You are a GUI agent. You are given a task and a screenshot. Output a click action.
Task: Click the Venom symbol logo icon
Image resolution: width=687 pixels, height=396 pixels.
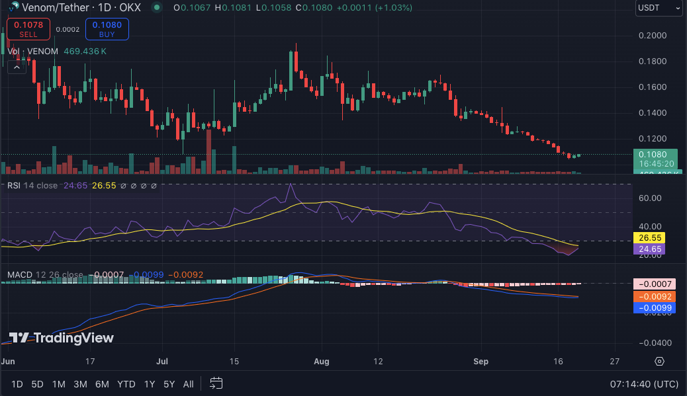(x=14, y=7)
